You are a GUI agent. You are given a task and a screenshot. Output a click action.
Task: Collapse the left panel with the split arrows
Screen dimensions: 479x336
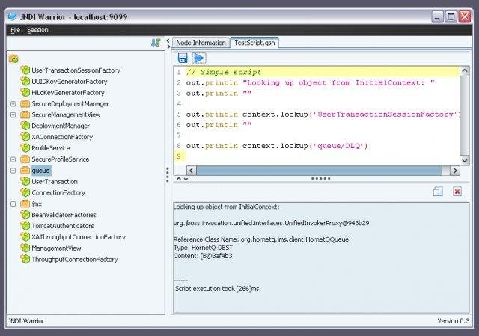[168, 43]
